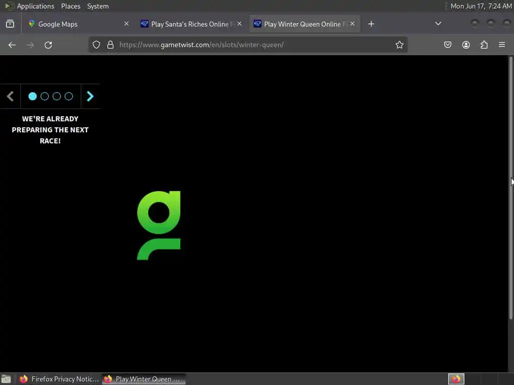Screen dimensions: 514x385
Task: Click show desktop icon in bottom panel
Action: click(6, 379)
